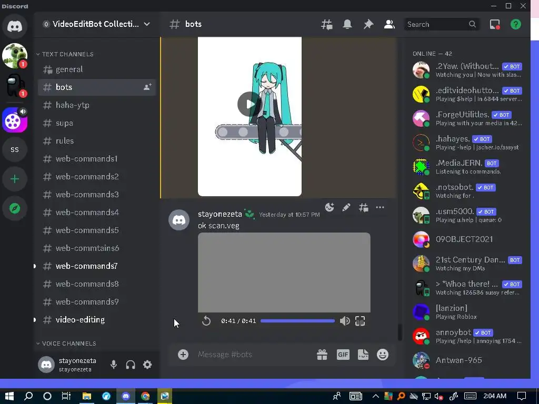539x404 pixels.
Task: Click the video progress seek bar
Action: click(297, 321)
